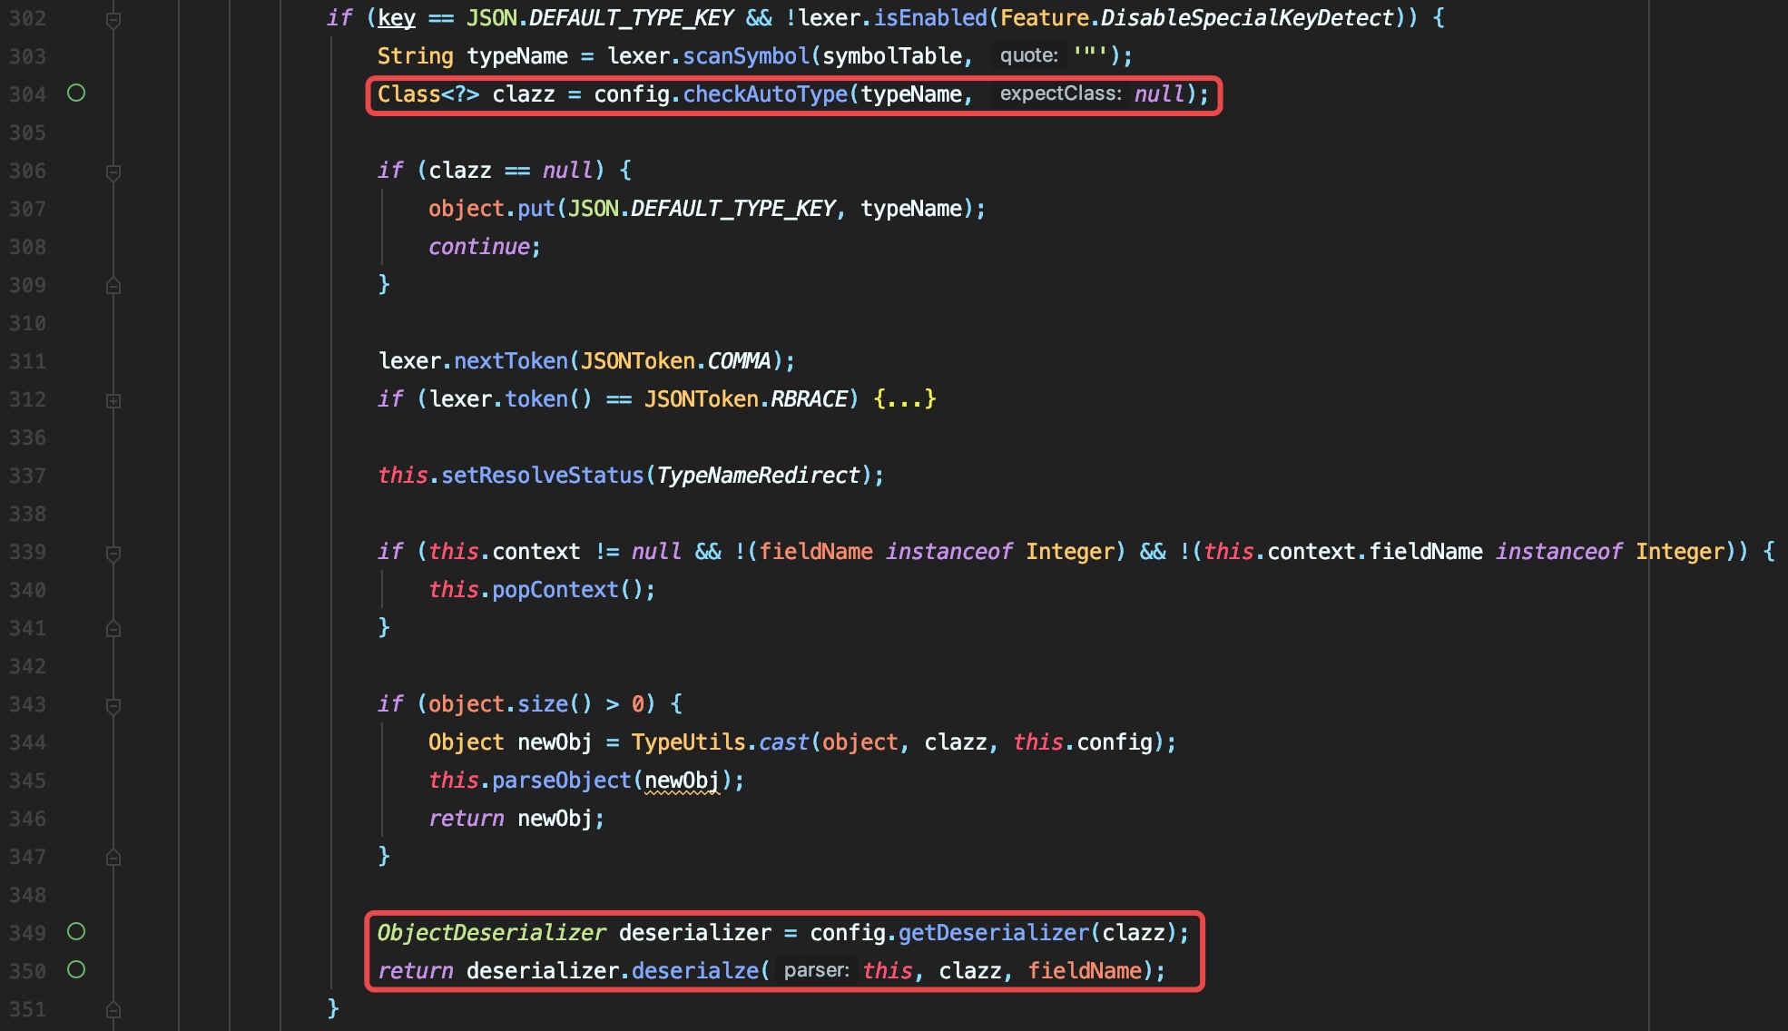Screen dimensions: 1788x1031
Task: Click JSONToken.RBRACE on line 312
Action: point(746,399)
